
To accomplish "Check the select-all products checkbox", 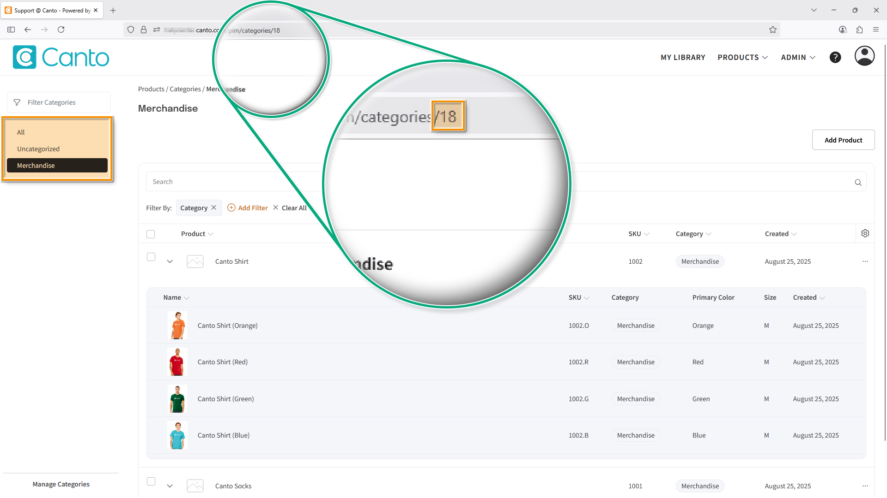I will pyautogui.click(x=151, y=234).
